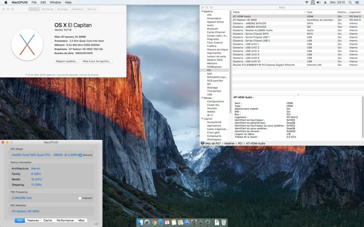The height and width of the screenshot is (227, 364).
Task: Switch to the Moniteurs tab
Action: (48, 9)
